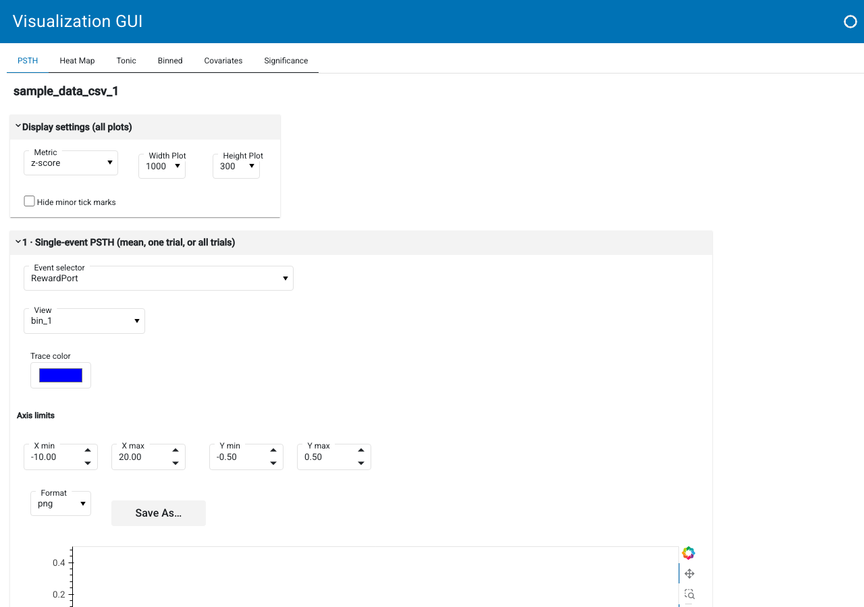864x607 pixels.
Task: Select the Pan tool icon
Action: tap(689, 574)
